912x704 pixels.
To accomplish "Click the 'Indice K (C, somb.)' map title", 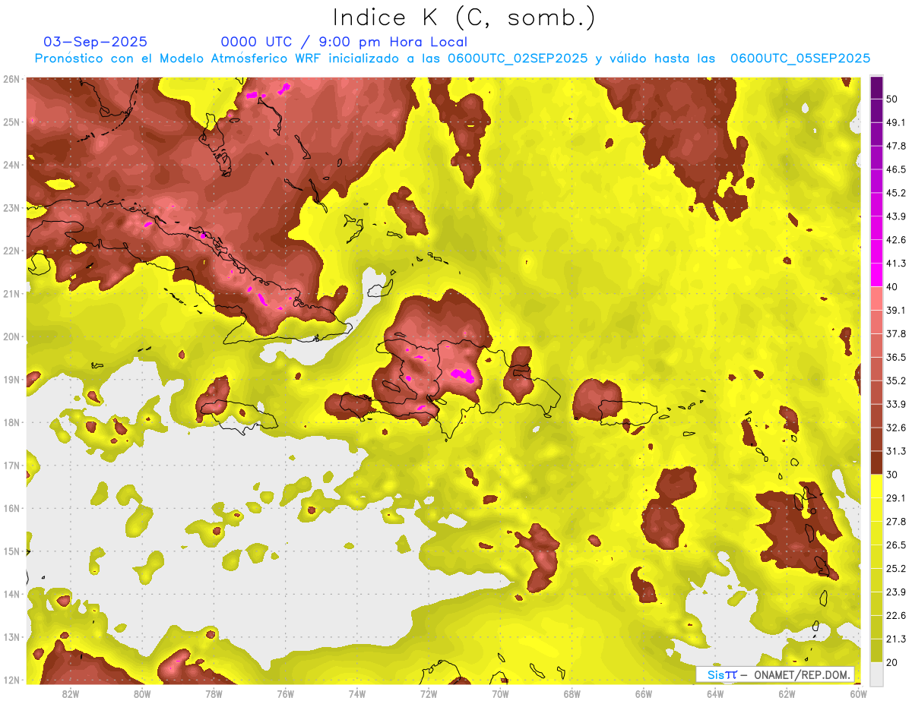I will point(464,17).
